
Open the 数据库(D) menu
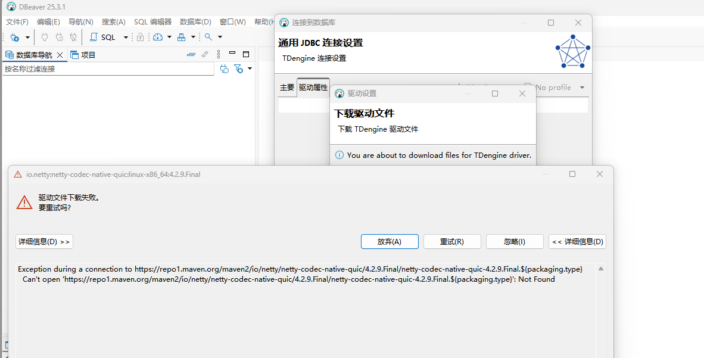(195, 22)
